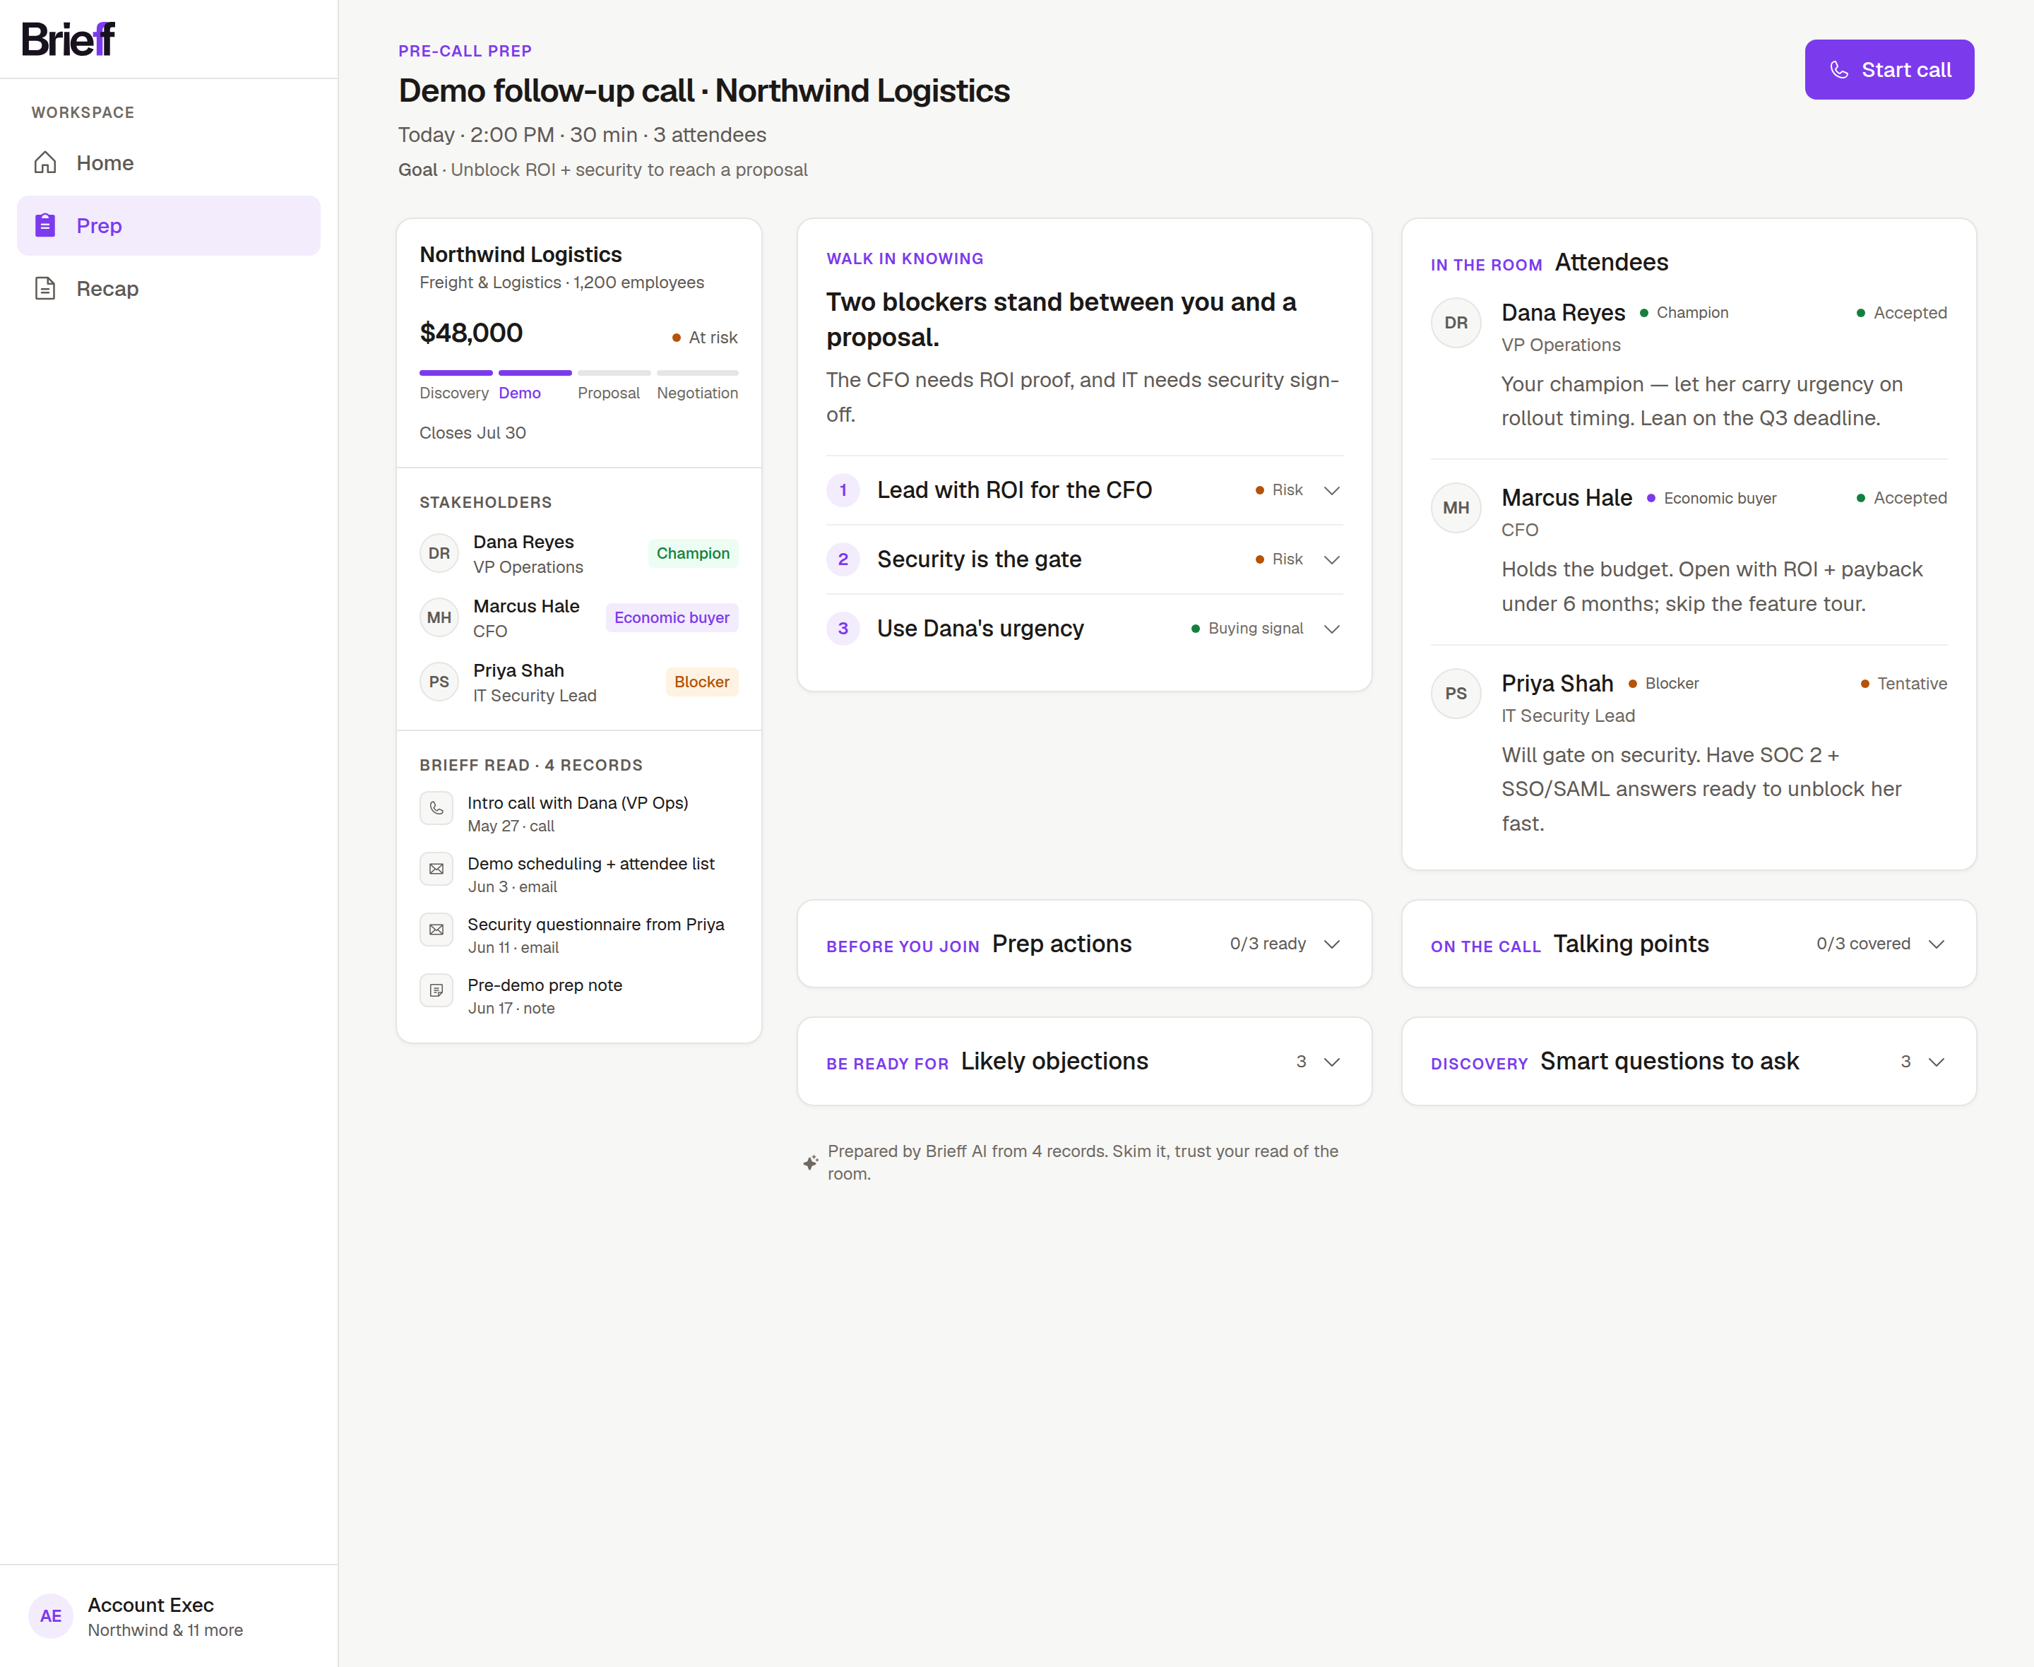Click Priya Shah name in Attendees
This screenshot has width=2034, height=1667.
(1557, 684)
